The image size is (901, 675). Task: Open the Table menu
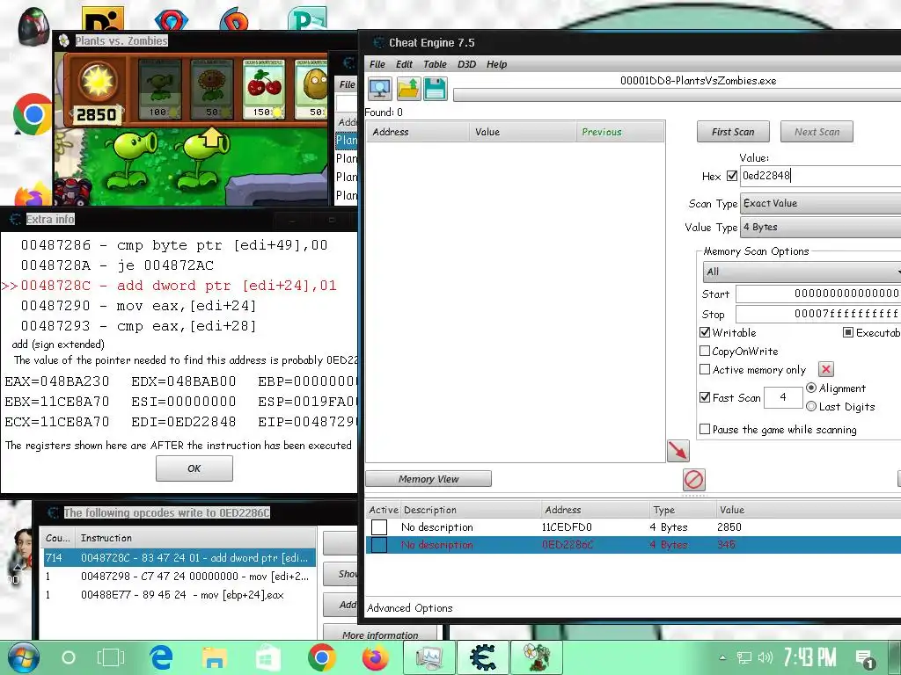click(x=435, y=64)
